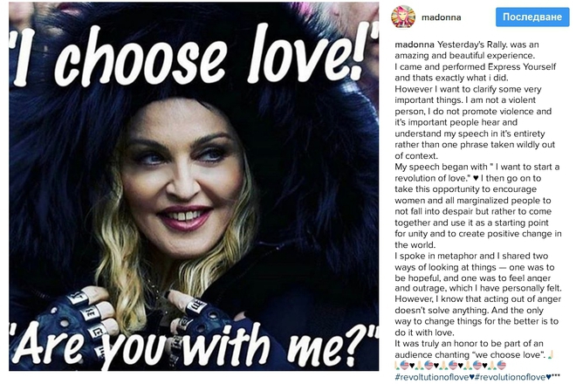Click the blue heart between the two hashtags

point(471,377)
